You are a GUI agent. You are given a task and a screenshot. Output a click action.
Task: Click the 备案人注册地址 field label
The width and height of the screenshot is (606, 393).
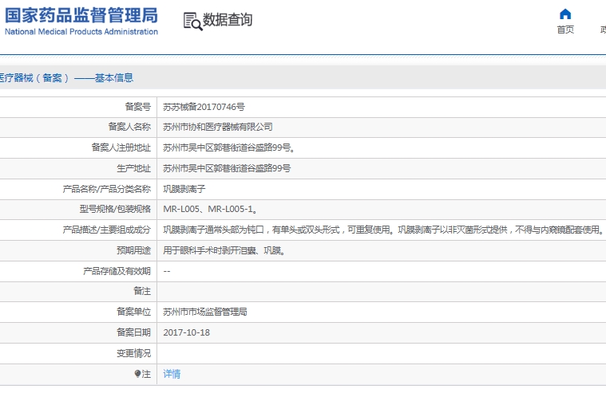tap(121, 147)
